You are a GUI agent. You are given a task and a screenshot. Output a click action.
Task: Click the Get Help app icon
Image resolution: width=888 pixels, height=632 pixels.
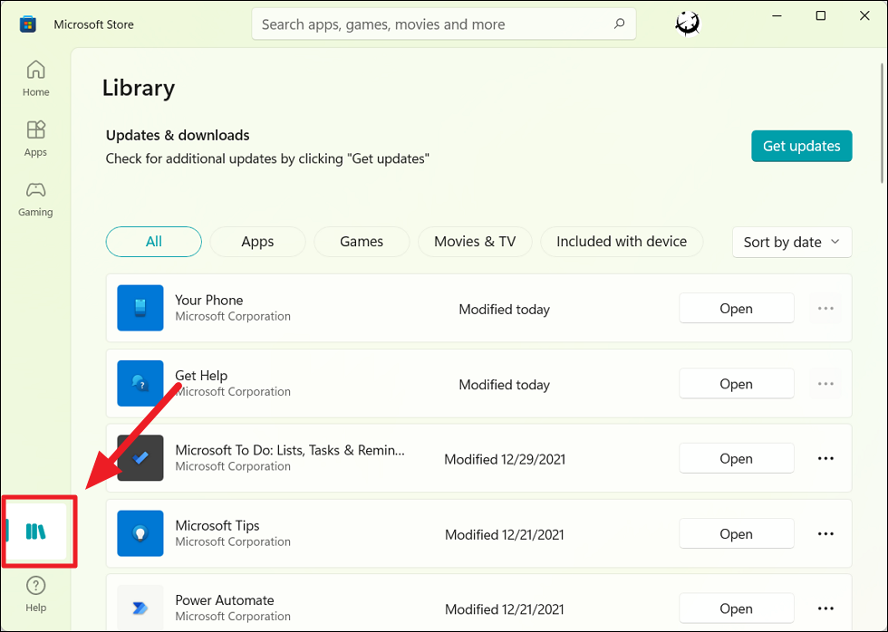click(140, 383)
